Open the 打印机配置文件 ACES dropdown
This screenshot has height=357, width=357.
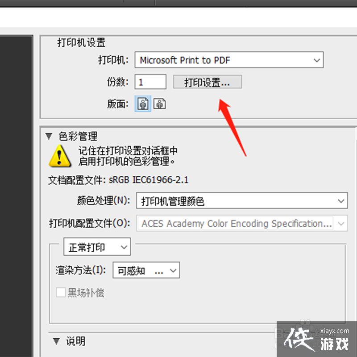coord(242,224)
